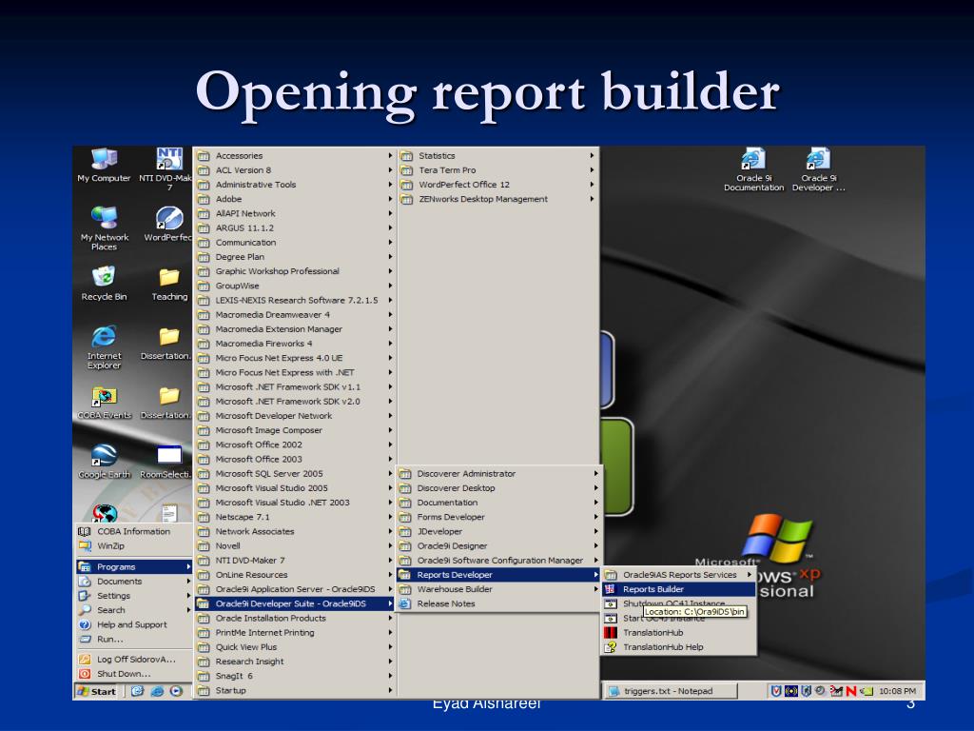Image resolution: width=974 pixels, height=731 pixels.
Task: Click the Start button
Action: tap(96, 691)
